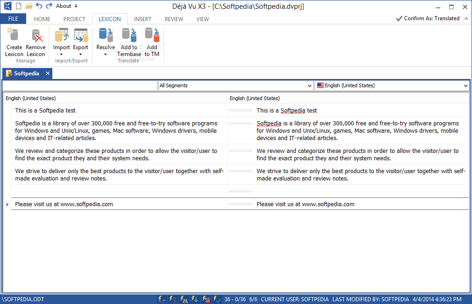Click the Create Lexicon icon
Screen dimensions: 472x304
point(13,35)
